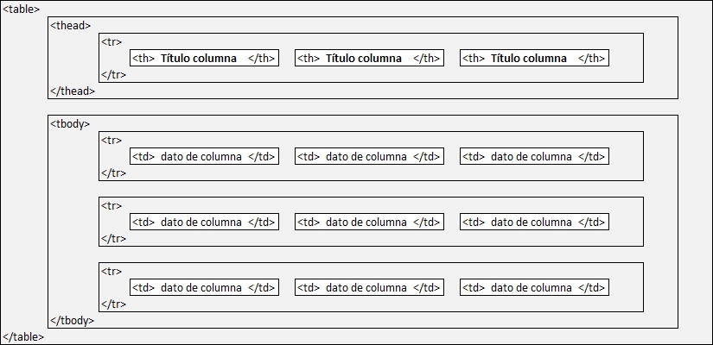
Task: Select the <tr> tag inside the thead box
Action: [x=111, y=42]
